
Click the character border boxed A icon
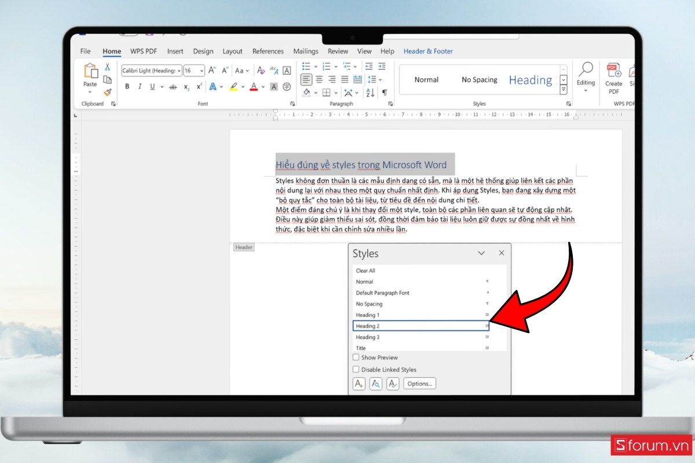click(x=286, y=71)
